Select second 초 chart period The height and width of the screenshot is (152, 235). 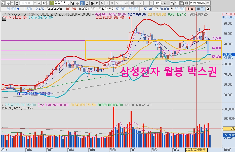pos(97,3)
